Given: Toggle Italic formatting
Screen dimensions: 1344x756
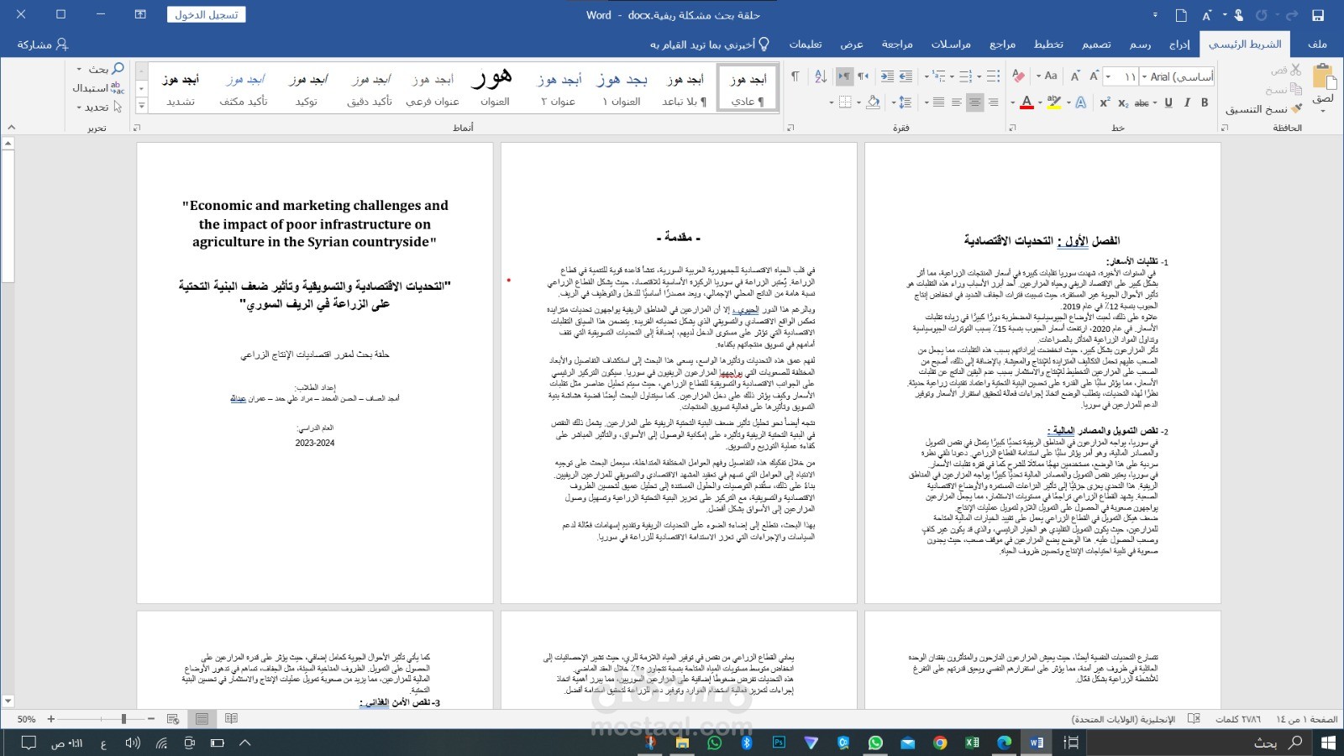Looking at the screenshot, I should pos(1187,102).
